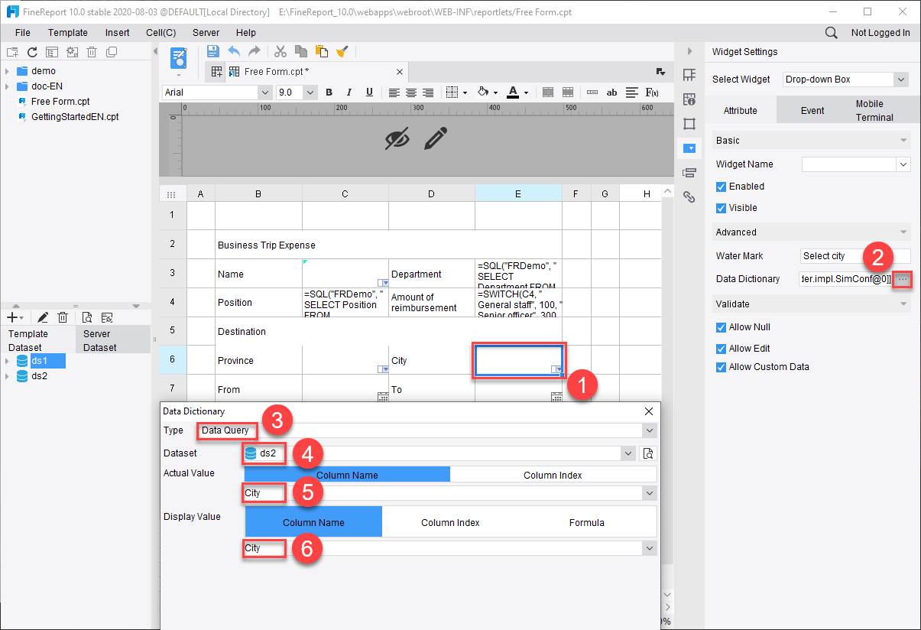Open the Dataset ds2 dropdown
The image size is (921, 630).
click(629, 453)
